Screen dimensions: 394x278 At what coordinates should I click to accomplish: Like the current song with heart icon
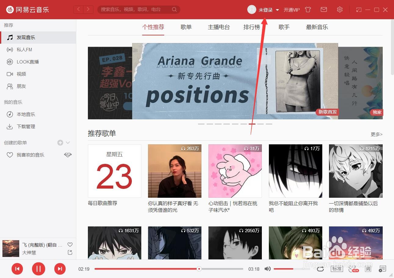[x=70, y=244]
